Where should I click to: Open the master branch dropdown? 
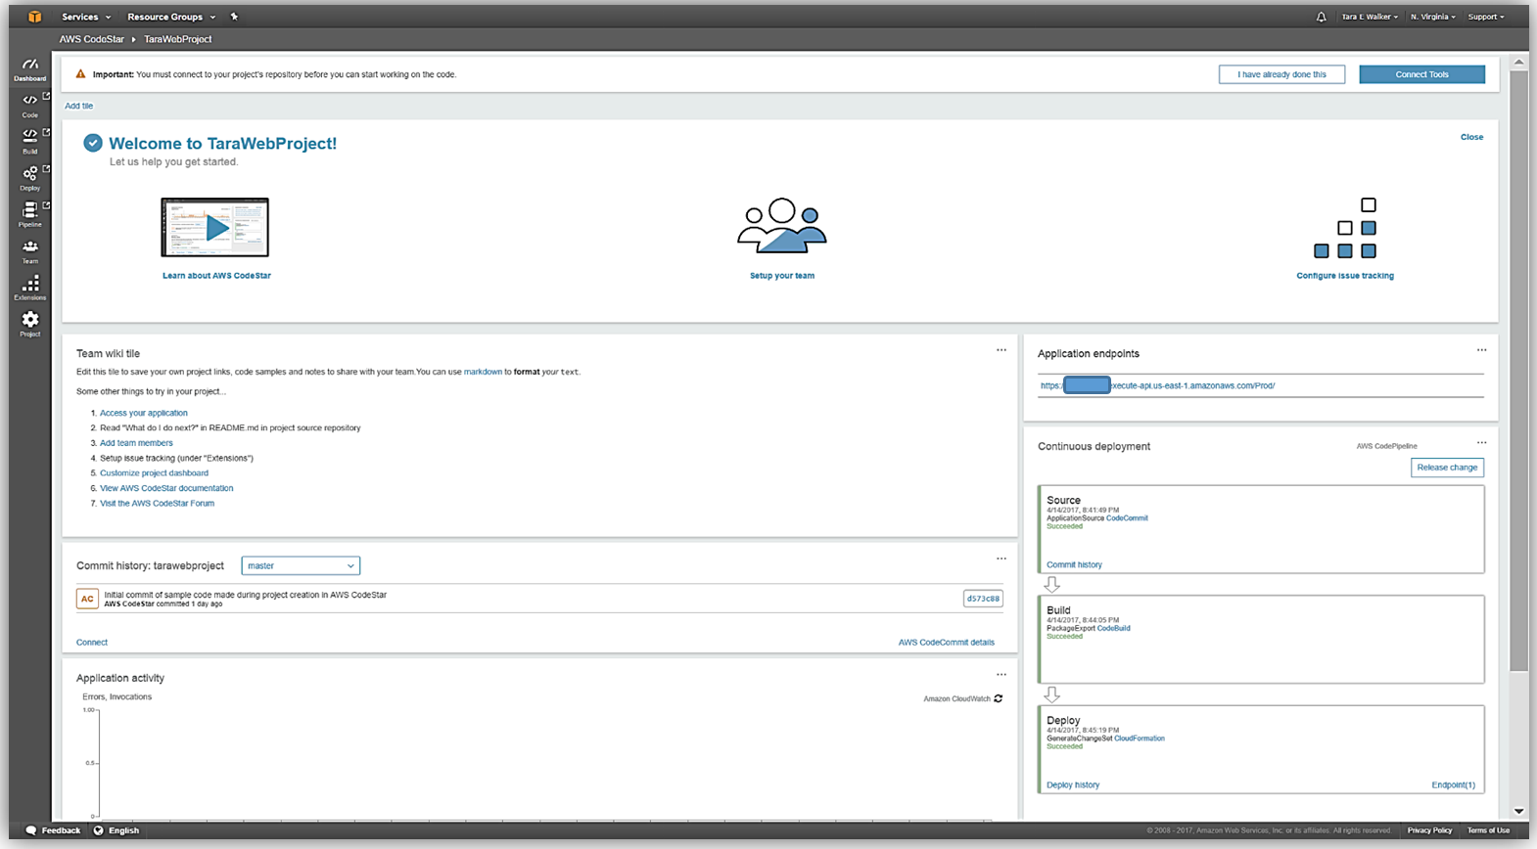(x=301, y=565)
